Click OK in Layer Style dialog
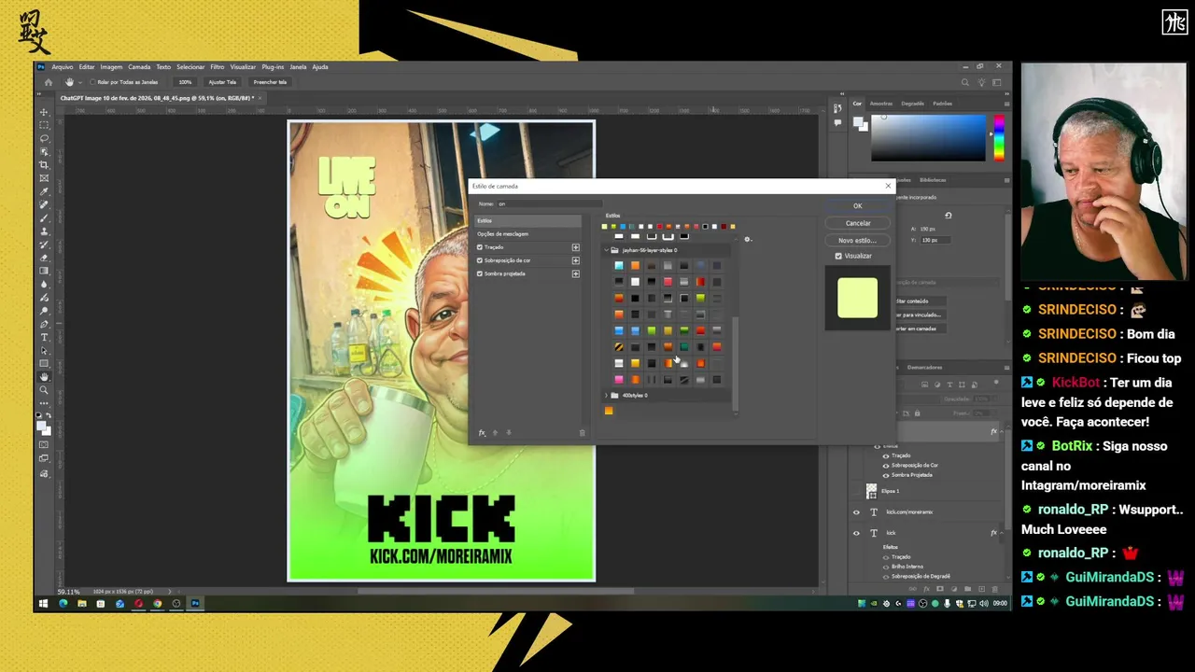The image size is (1195, 672). coord(858,206)
